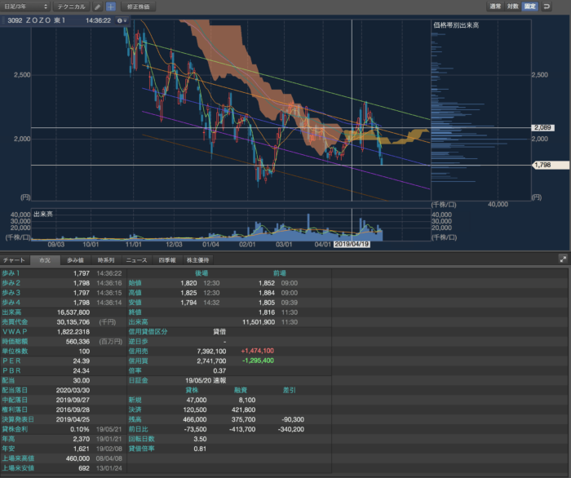The width and height of the screenshot is (571, 478).
Task: Switch chart scale to 対数
Action: point(512,7)
